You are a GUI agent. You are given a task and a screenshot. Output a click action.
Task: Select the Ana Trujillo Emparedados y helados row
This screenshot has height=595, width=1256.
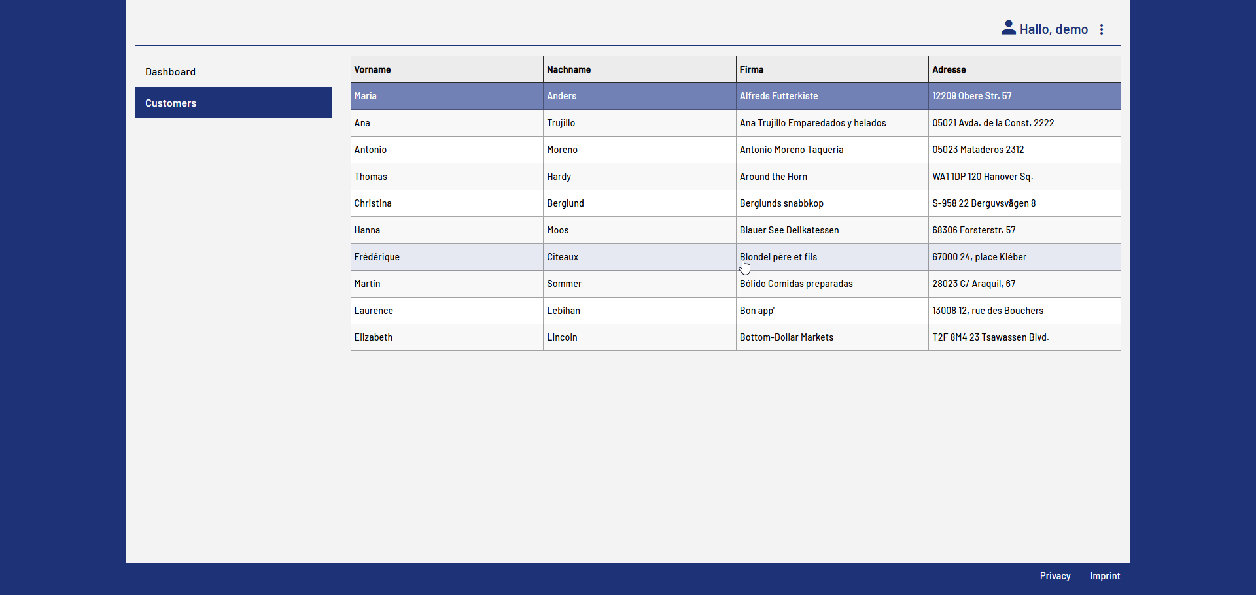[812, 123]
